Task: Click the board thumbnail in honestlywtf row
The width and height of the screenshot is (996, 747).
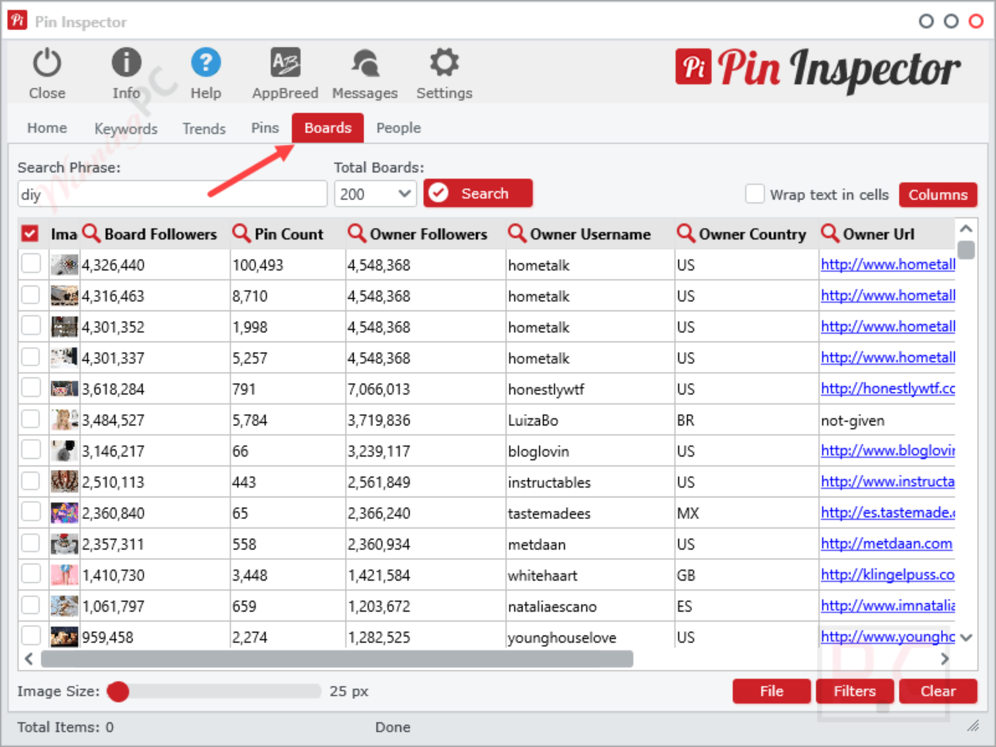Action: point(64,389)
